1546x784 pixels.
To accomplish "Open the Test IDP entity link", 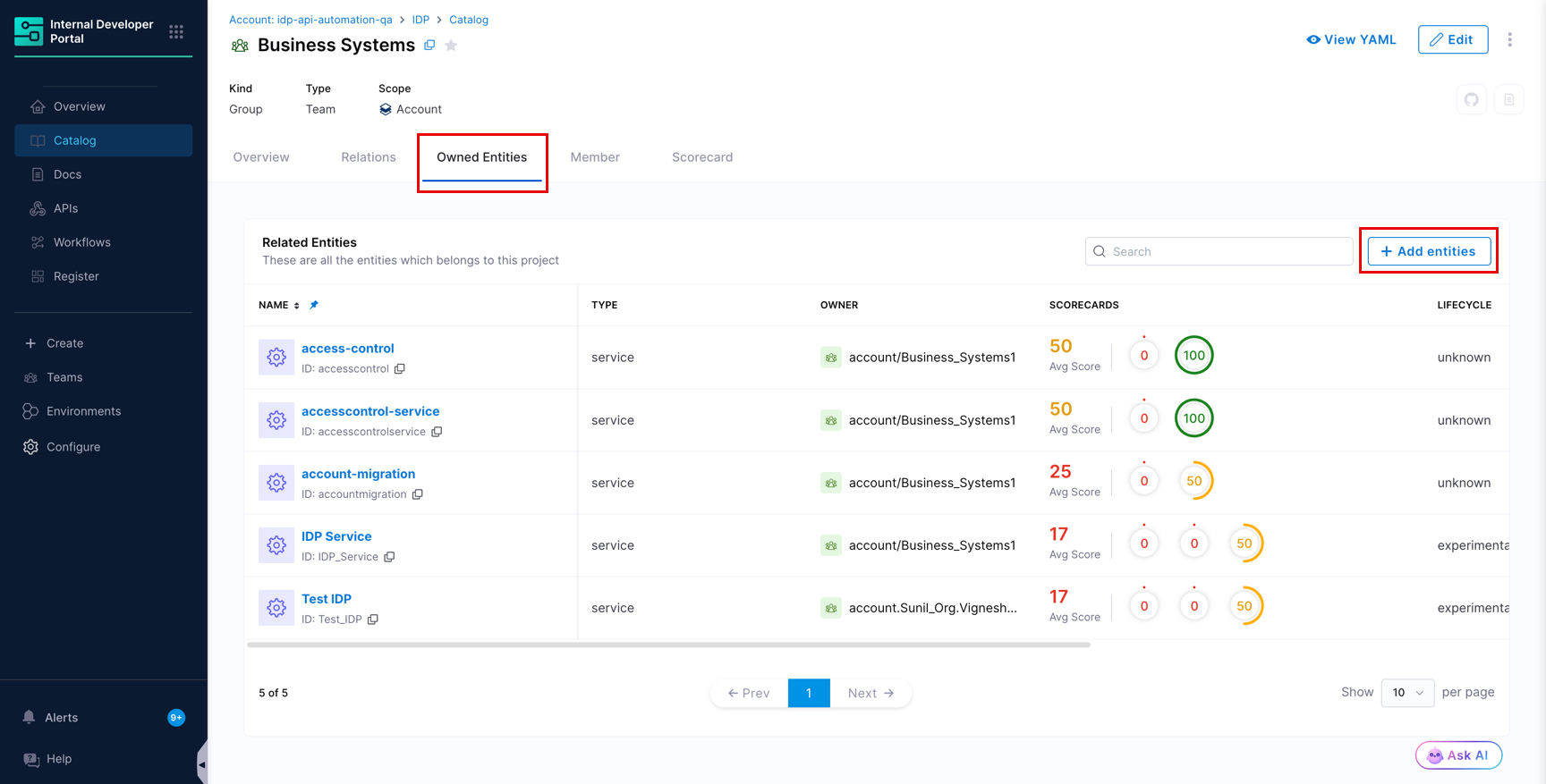I will pos(327,599).
